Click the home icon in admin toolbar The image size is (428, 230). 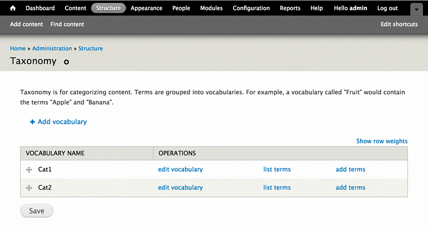13,9
